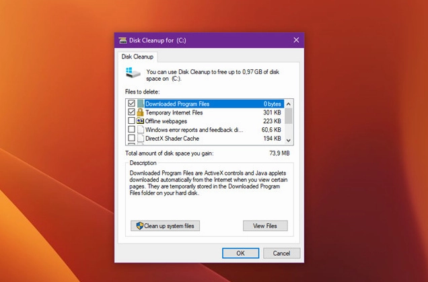
Task: Select the Temporary Internet Files row text
Action: coord(174,112)
